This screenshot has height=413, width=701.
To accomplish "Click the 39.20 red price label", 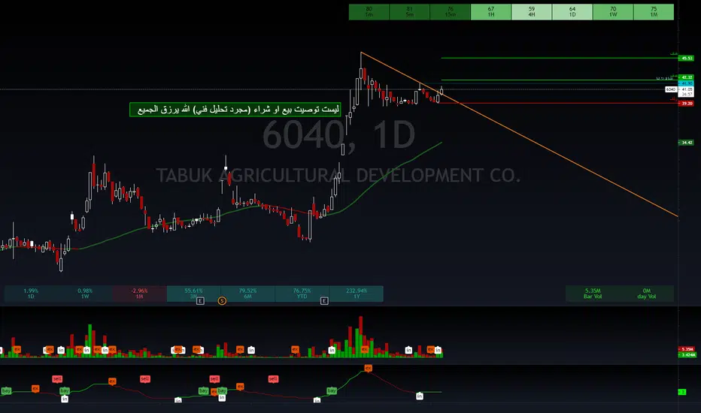I will point(686,103).
